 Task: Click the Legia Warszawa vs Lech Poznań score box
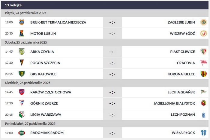(x=112, y=114)
